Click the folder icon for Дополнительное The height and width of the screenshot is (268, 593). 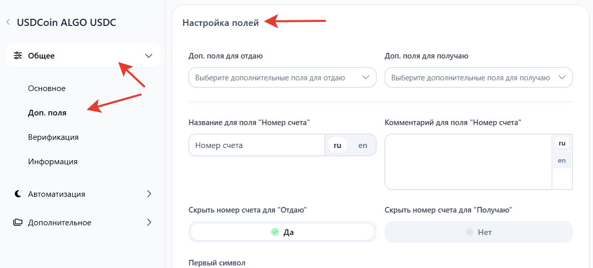(18, 222)
